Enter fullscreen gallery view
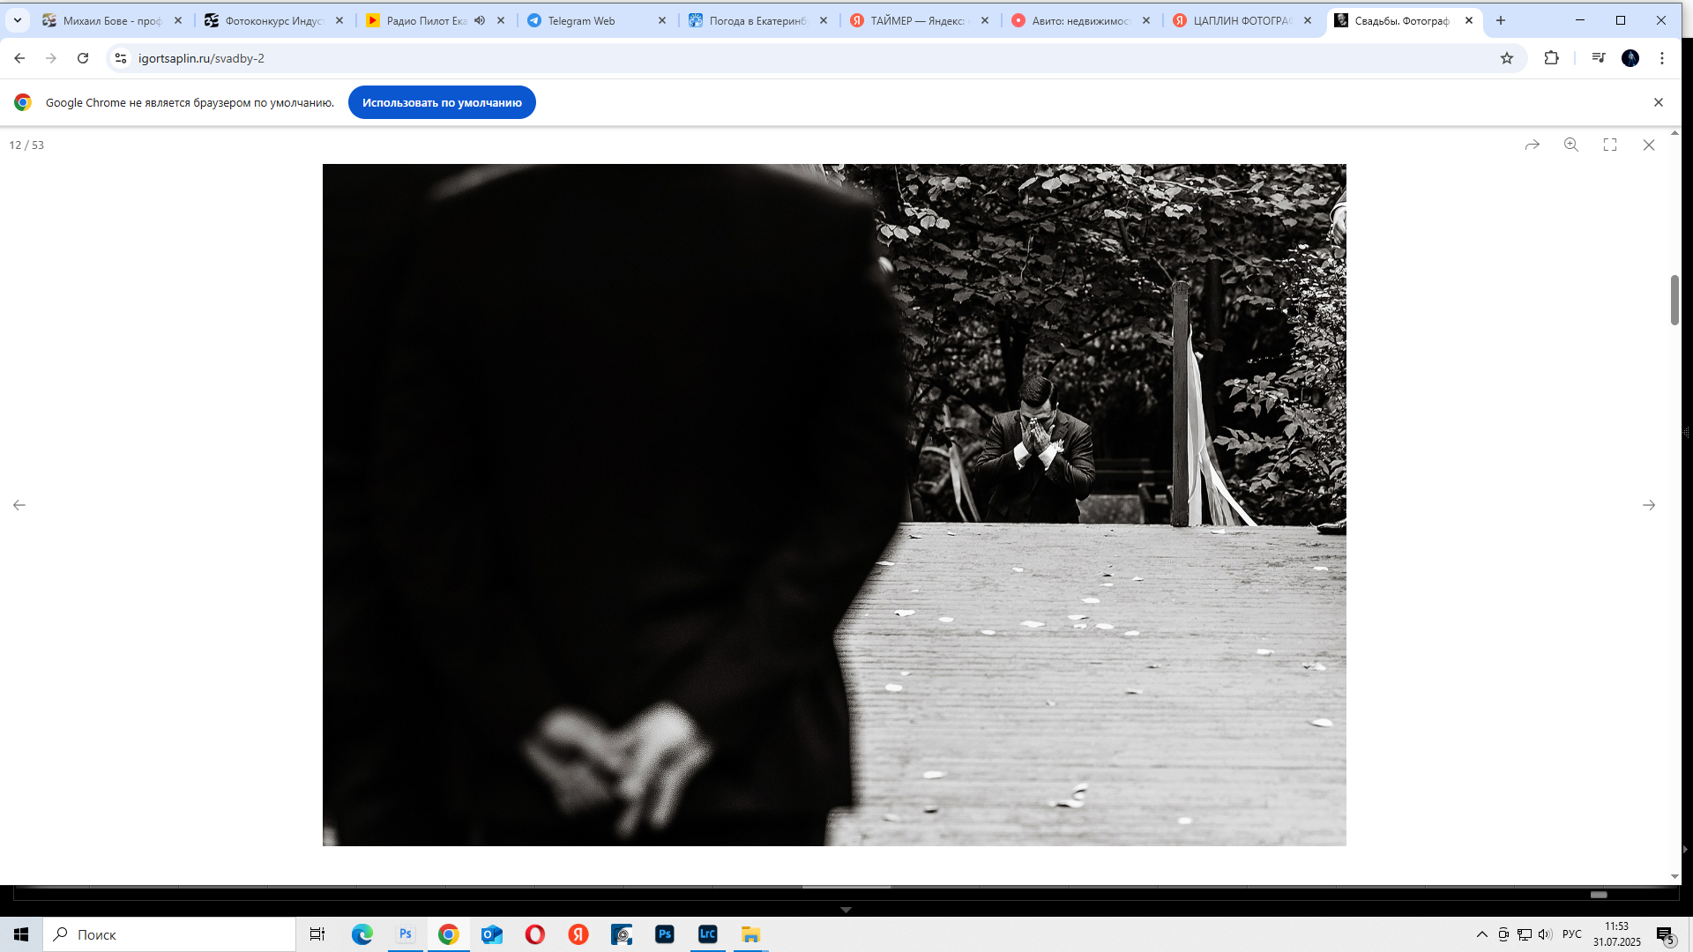Screen dimensions: 1693x952 click(1610, 145)
